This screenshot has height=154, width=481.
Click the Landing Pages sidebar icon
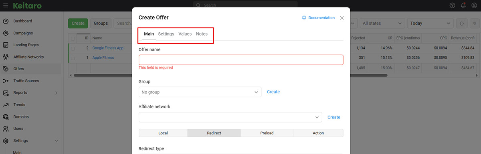coord(6,45)
